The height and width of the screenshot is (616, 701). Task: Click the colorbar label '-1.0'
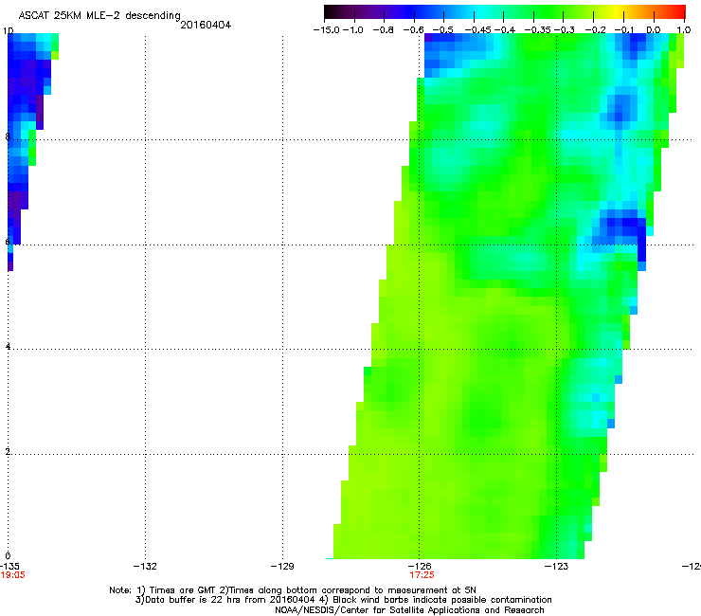(x=352, y=30)
